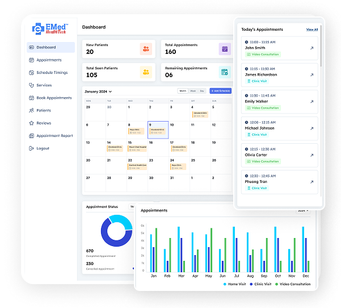Expand the January 2024 month dropdown
The width and height of the screenshot is (341, 308).
pyautogui.click(x=99, y=91)
